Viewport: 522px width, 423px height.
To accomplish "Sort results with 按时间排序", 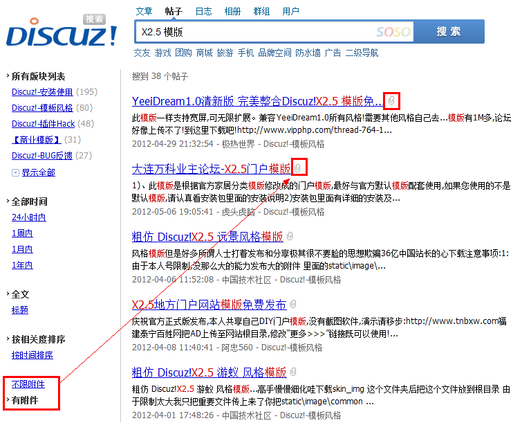I will [32, 355].
